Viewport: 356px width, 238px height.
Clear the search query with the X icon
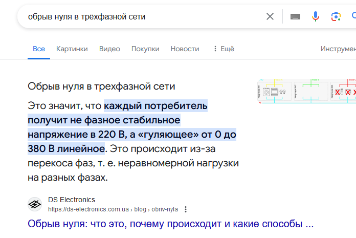click(270, 16)
